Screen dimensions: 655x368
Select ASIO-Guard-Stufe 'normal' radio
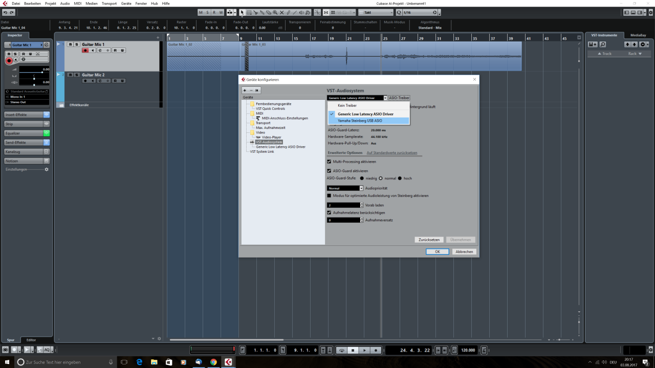[x=381, y=178]
